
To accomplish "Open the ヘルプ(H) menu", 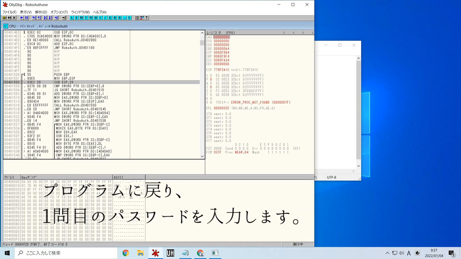I will point(100,12).
